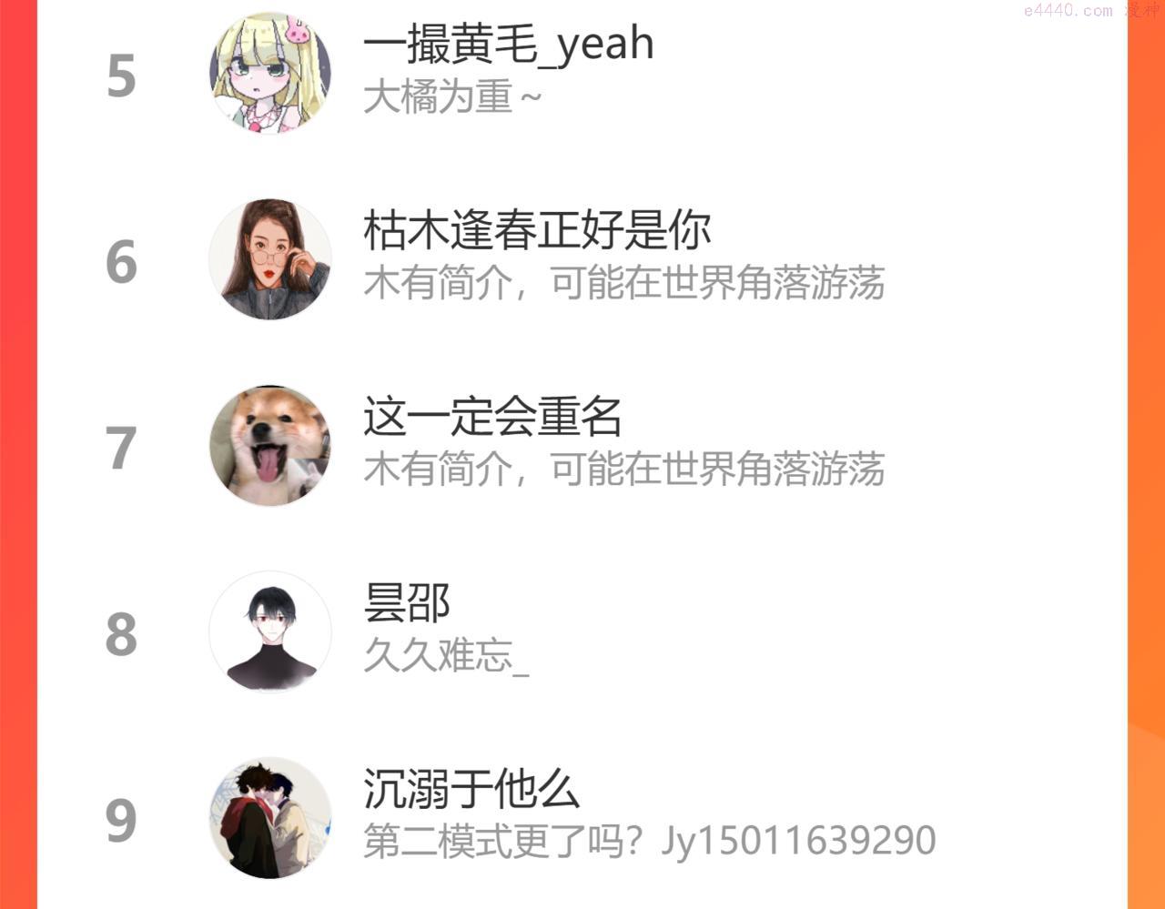
Task: Open the avatar of 一撮黄毛_yeah
Action: [270, 73]
